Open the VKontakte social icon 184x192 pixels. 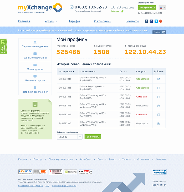146,21
